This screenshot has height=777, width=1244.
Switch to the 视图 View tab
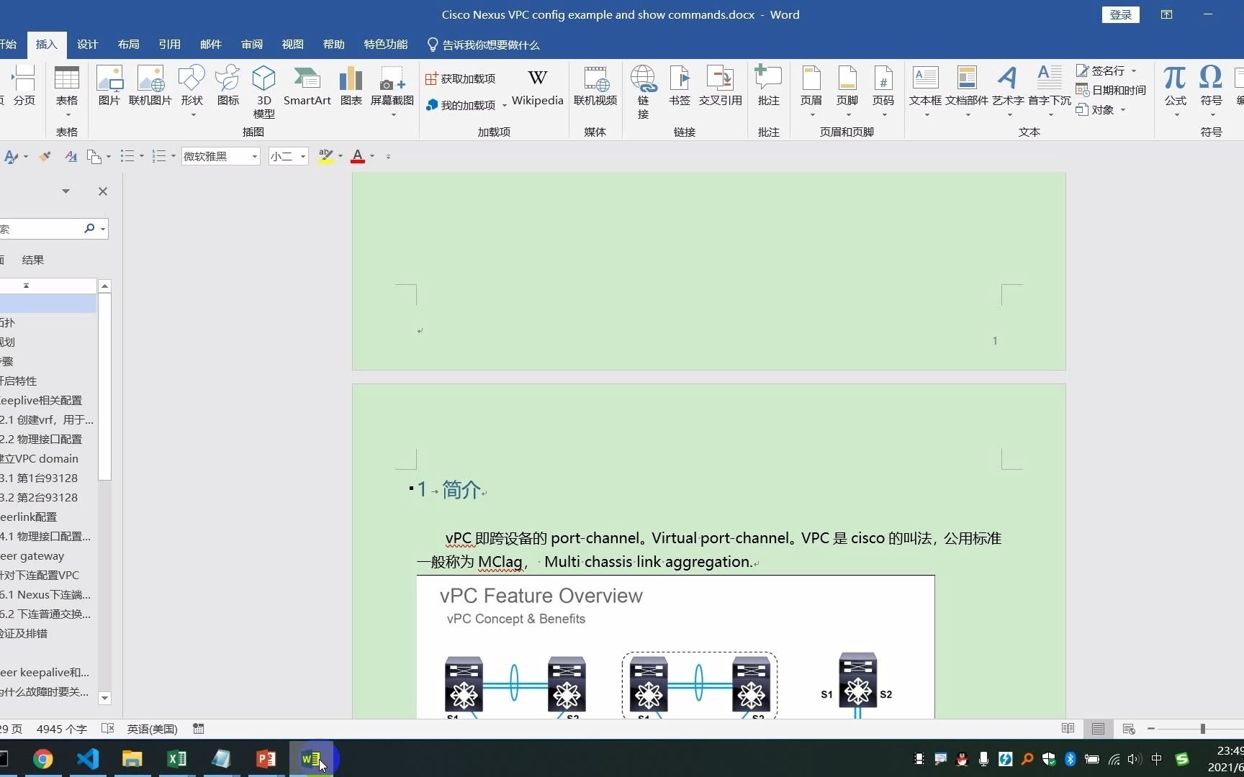[x=293, y=45]
